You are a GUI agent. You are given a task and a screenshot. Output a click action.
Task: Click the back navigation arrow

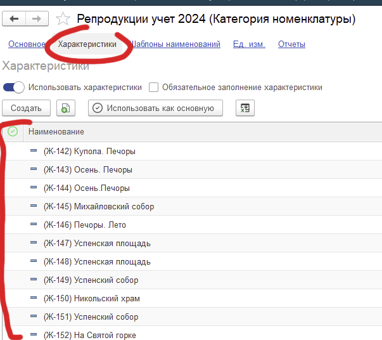pos(14,20)
